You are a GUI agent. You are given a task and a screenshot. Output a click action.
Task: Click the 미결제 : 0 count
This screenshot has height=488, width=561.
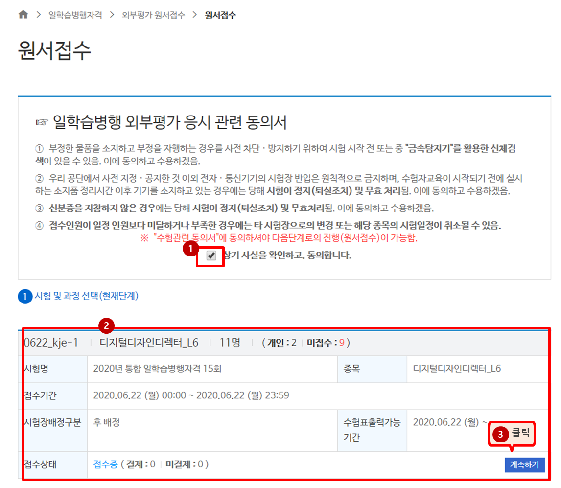(184, 465)
